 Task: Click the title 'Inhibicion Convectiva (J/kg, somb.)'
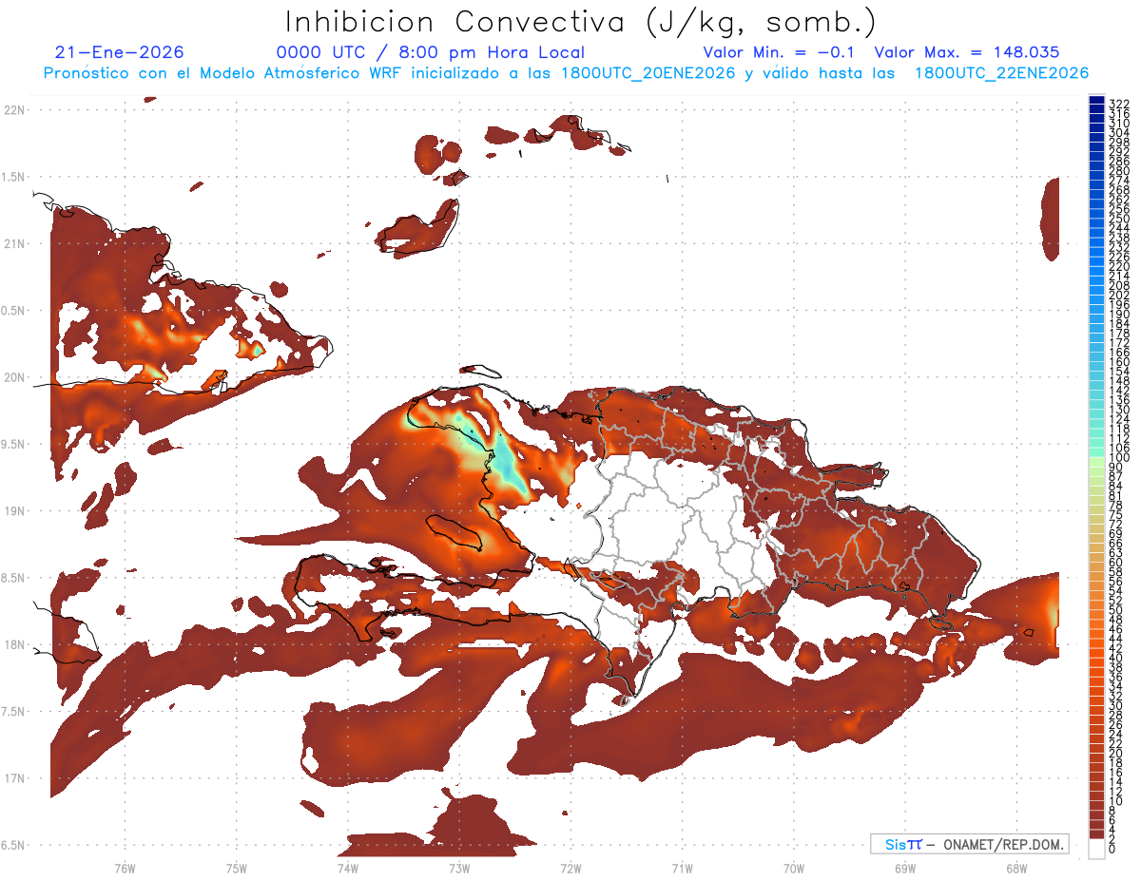point(581,23)
